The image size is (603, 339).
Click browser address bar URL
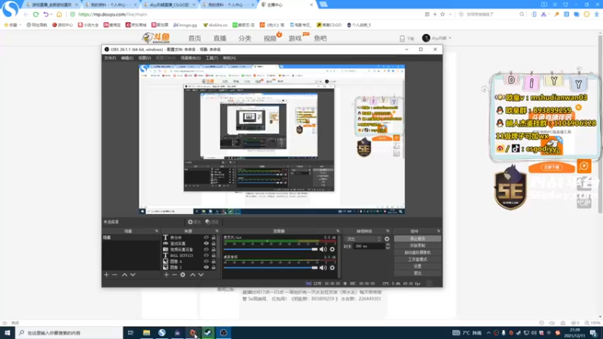(x=112, y=14)
